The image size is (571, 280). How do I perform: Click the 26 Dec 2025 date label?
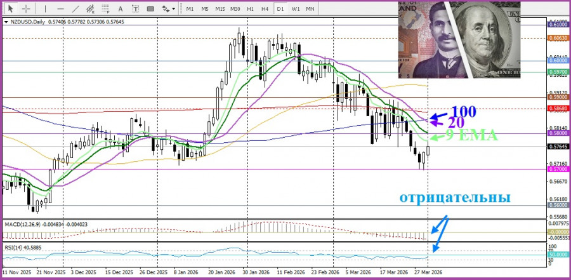click(x=154, y=273)
